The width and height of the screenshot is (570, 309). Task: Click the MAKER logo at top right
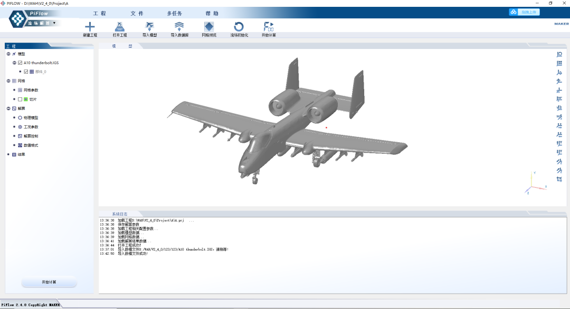[x=561, y=24]
